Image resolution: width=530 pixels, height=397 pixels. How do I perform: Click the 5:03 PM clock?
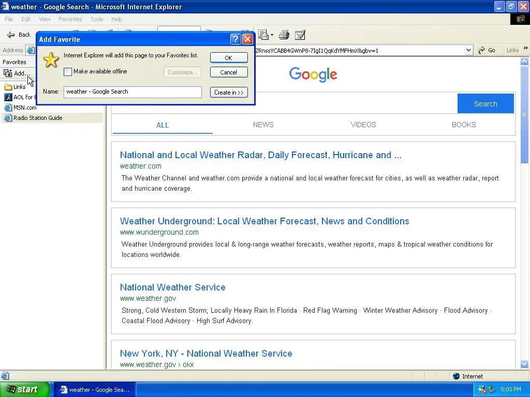pyautogui.click(x=510, y=389)
